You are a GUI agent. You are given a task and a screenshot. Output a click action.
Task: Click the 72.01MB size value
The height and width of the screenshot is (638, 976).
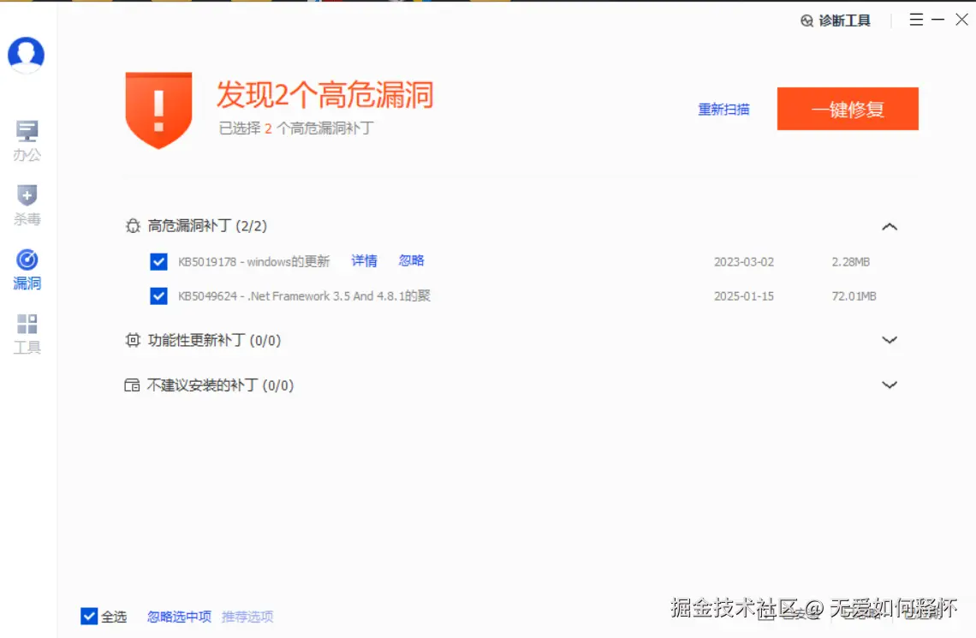click(854, 296)
